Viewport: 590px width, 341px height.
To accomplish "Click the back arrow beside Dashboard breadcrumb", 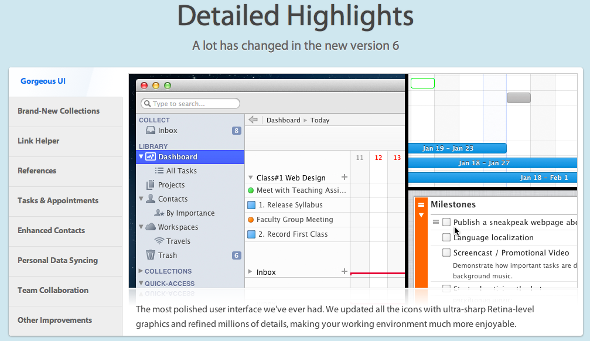I will coord(253,120).
